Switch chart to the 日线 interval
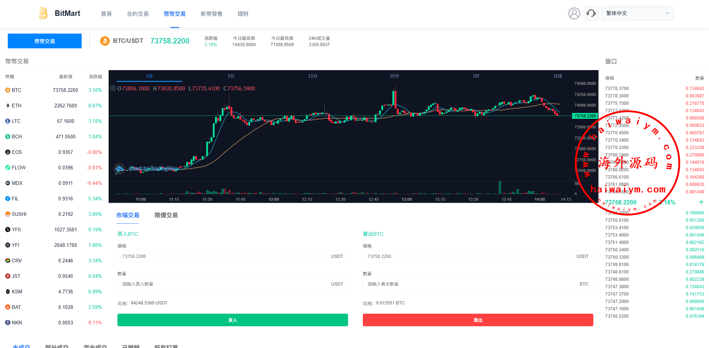This screenshot has height=348, width=709. coord(558,76)
